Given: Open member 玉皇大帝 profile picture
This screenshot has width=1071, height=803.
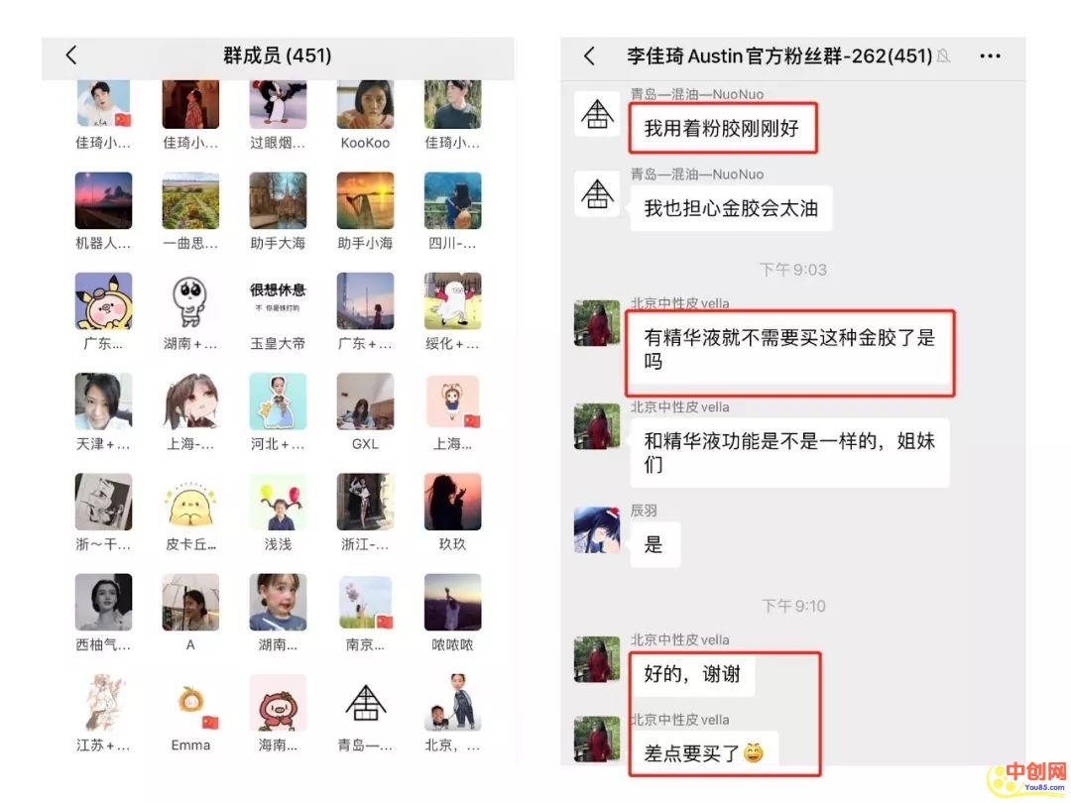Looking at the screenshot, I should (x=278, y=301).
